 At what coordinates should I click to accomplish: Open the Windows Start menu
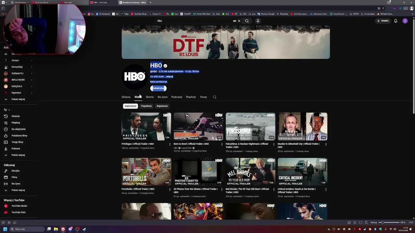click(x=5, y=229)
